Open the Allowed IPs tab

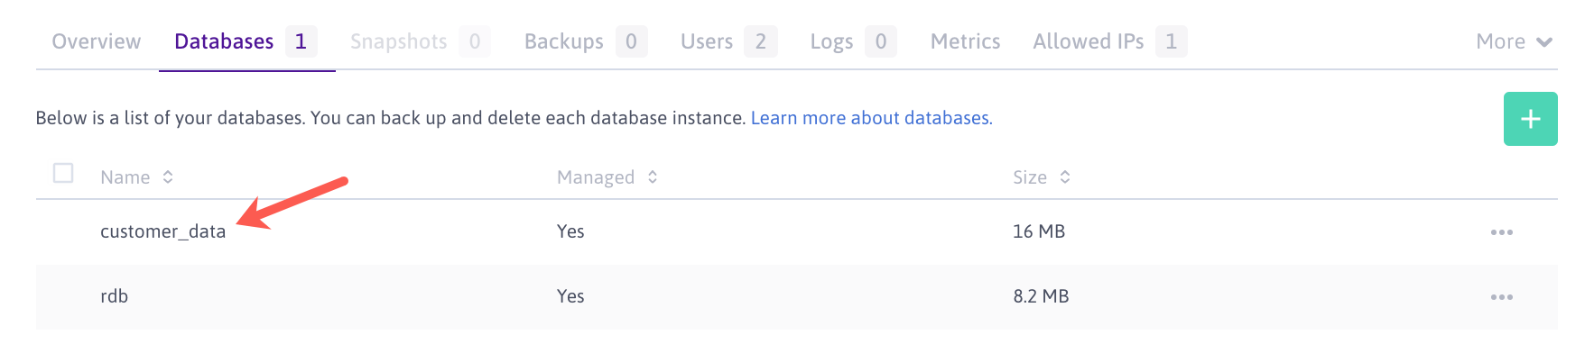tap(1109, 41)
